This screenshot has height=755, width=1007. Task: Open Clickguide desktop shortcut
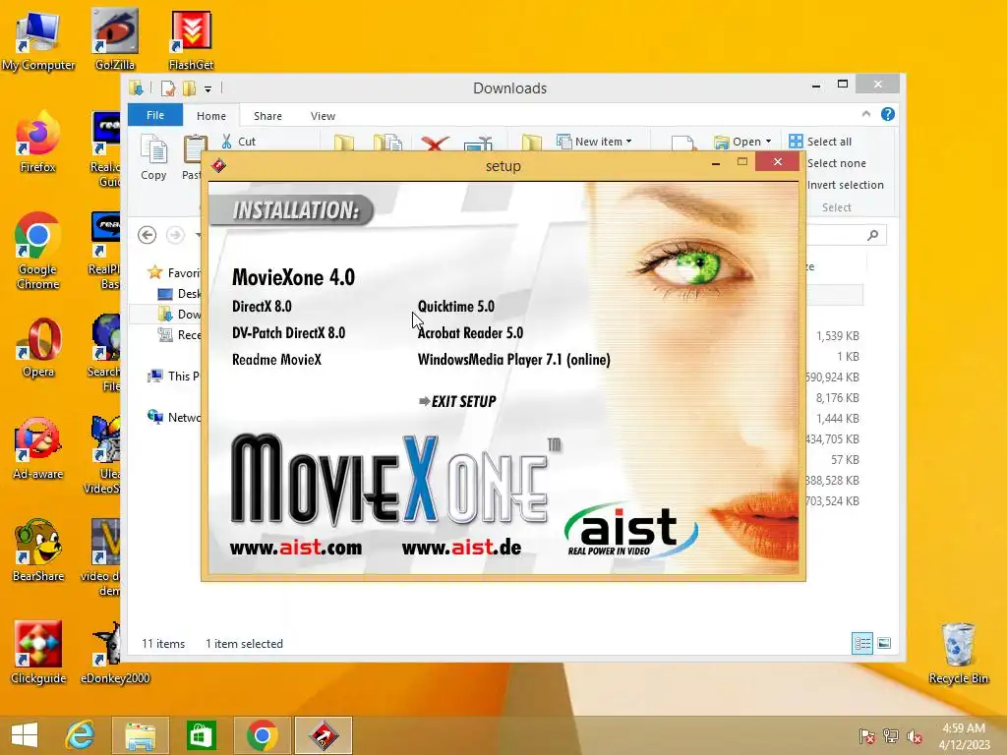pos(38,653)
